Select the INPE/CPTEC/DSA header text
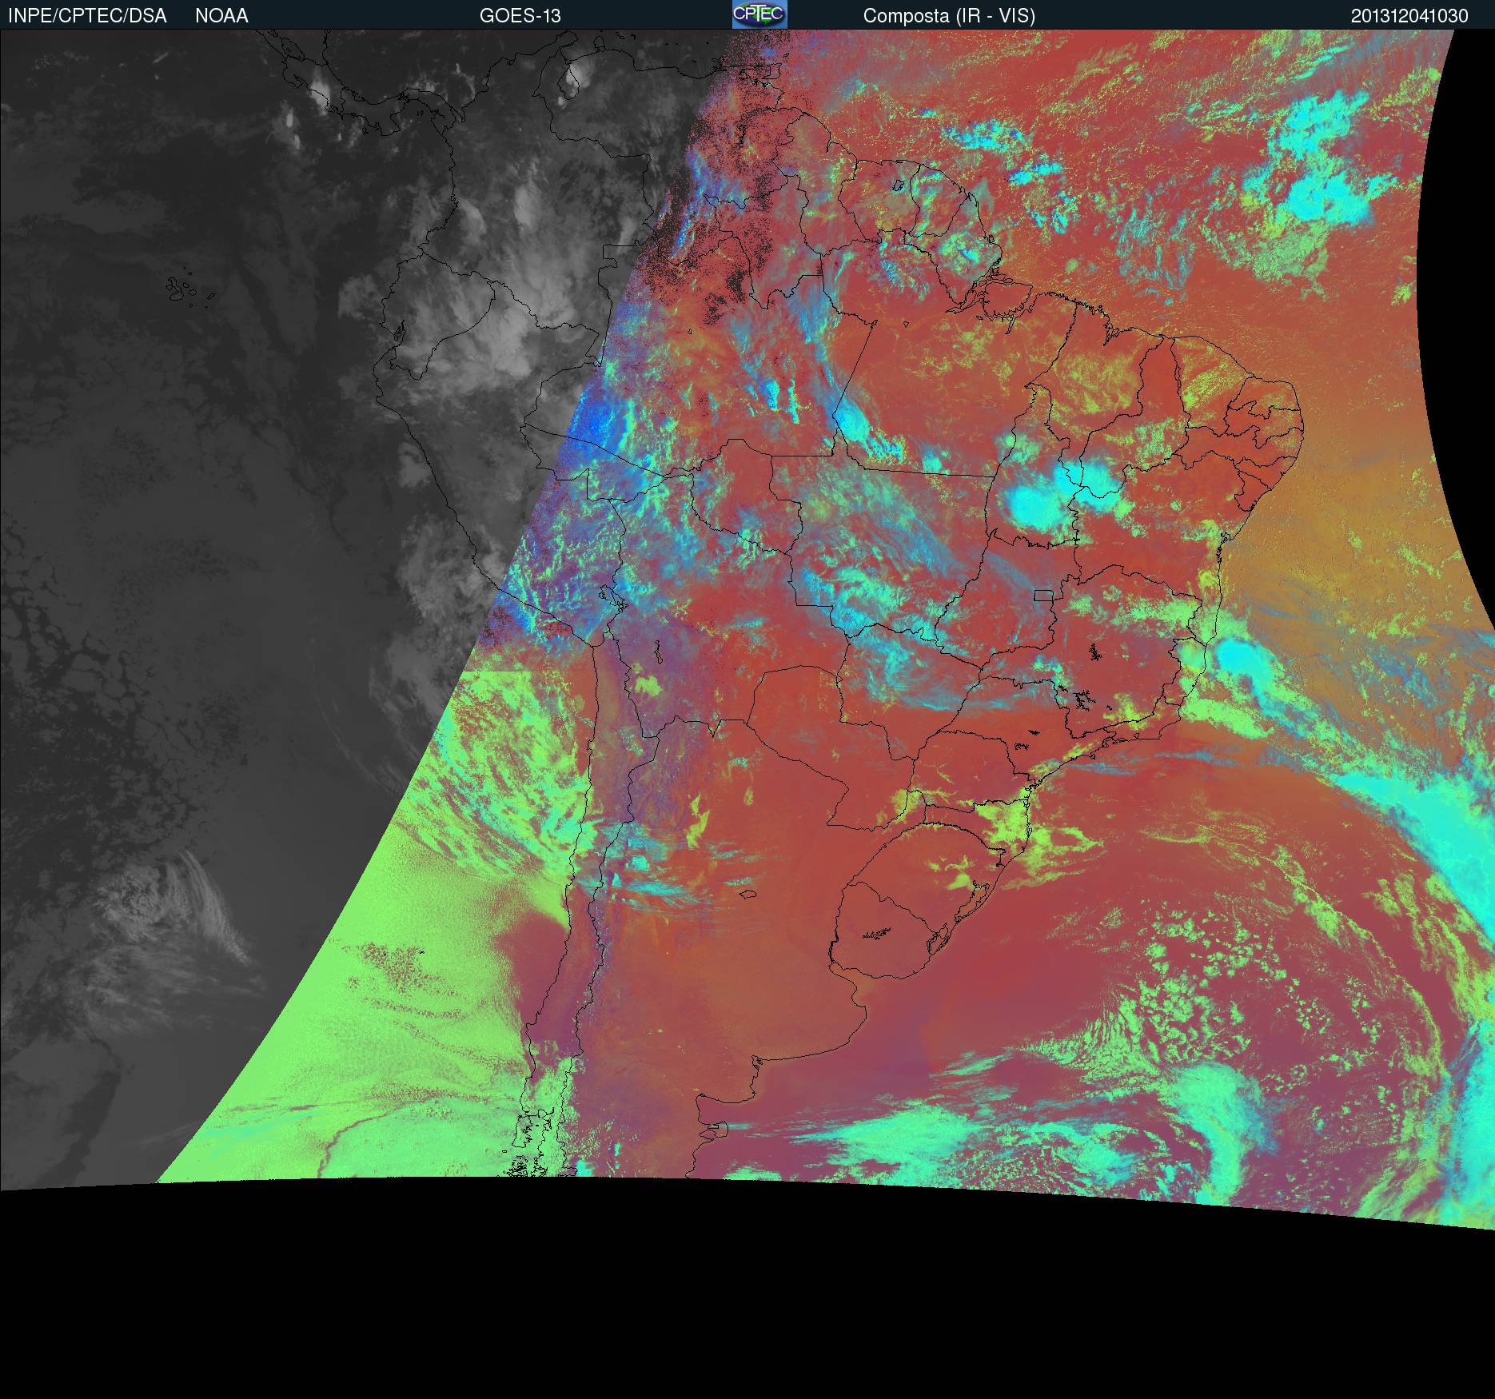The height and width of the screenshot is (1399, 1495). [87, 16]
